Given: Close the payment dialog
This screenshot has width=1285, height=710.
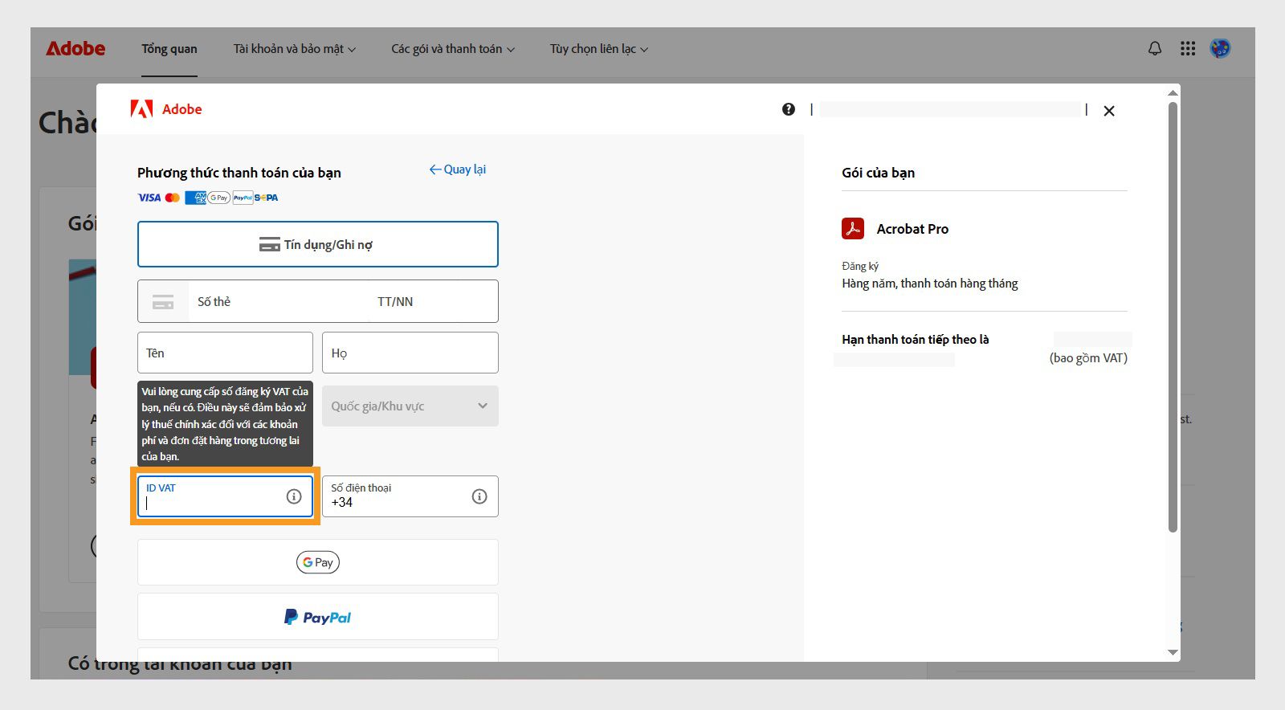Looking at the screenshot, I should point(1109,111).
